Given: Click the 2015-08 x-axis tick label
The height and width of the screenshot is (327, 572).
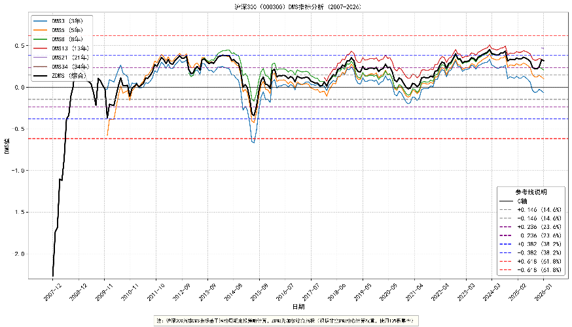Looking at the screenshot, I should coord(260,292).
